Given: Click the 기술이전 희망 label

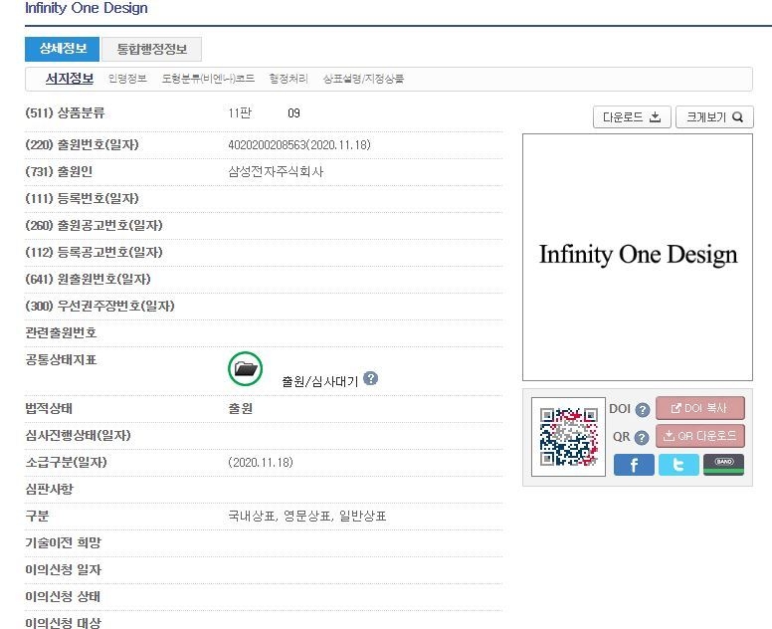Looking at the screenshot, I should (x=63, y=542).
